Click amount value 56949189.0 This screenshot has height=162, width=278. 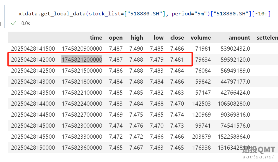[235, 71]
